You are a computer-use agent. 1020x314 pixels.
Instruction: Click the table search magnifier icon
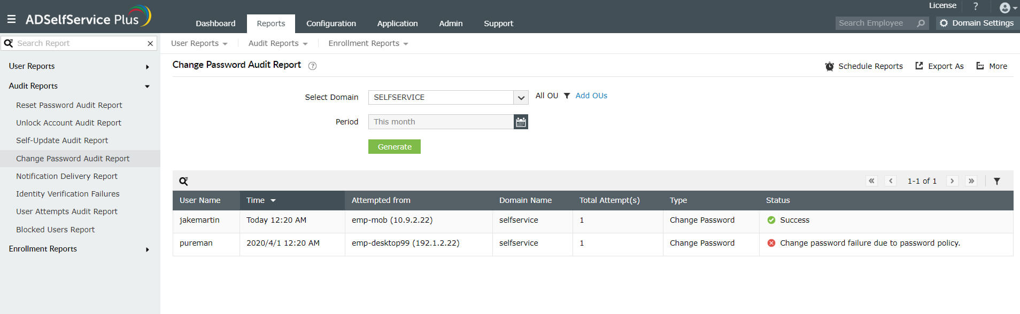pos(183,182)
